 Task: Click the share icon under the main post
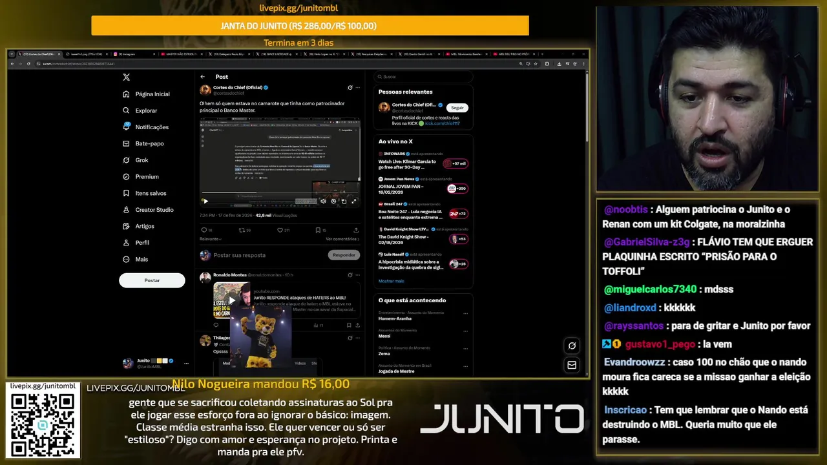tap(356, 230)
